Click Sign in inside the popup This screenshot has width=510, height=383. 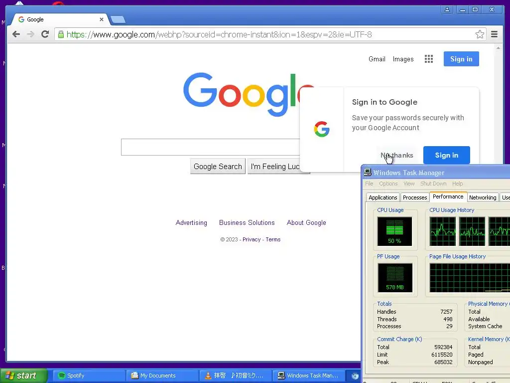point(447,156)
